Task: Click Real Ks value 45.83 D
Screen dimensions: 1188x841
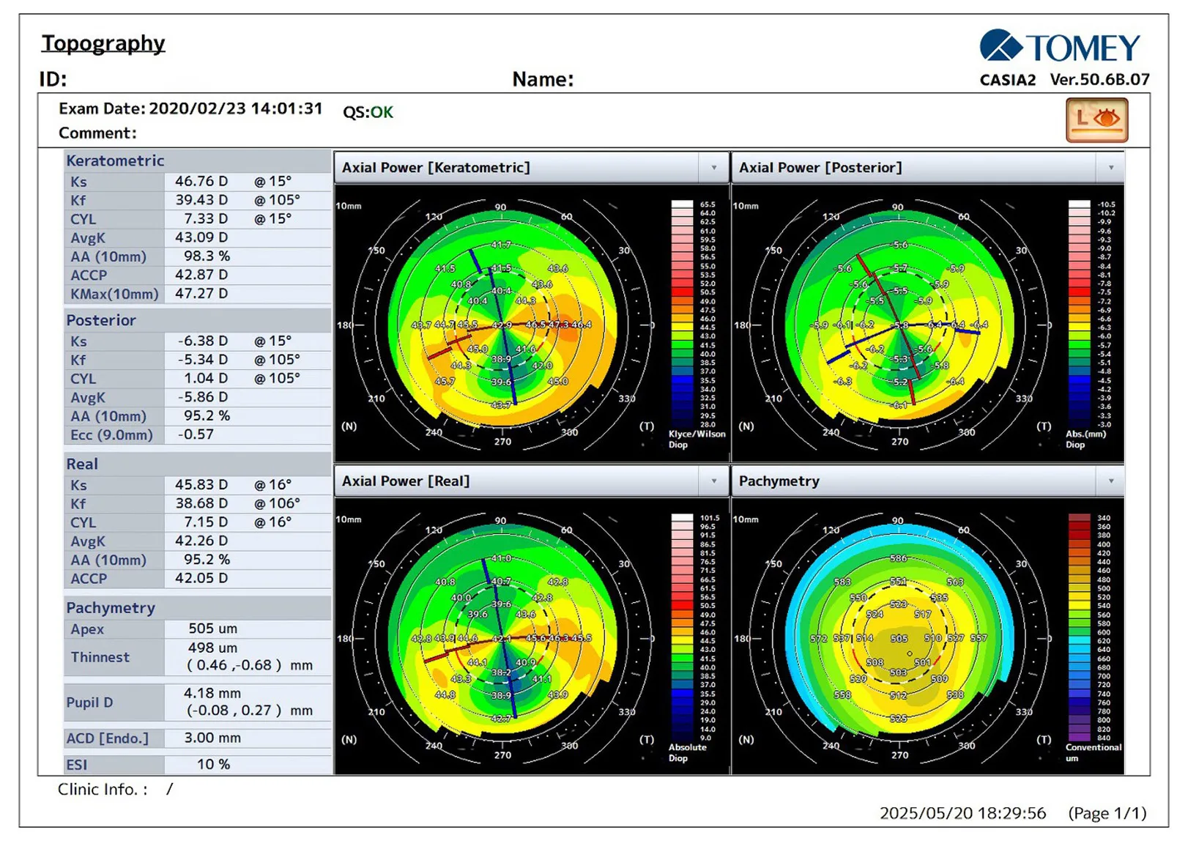Action: coord(201,484)
